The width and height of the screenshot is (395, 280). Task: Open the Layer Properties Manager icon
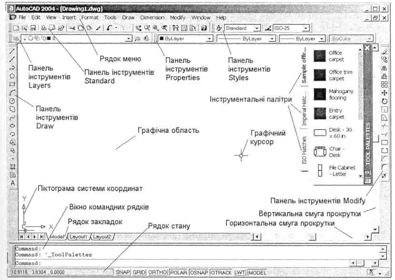click(x=16, y=39)
